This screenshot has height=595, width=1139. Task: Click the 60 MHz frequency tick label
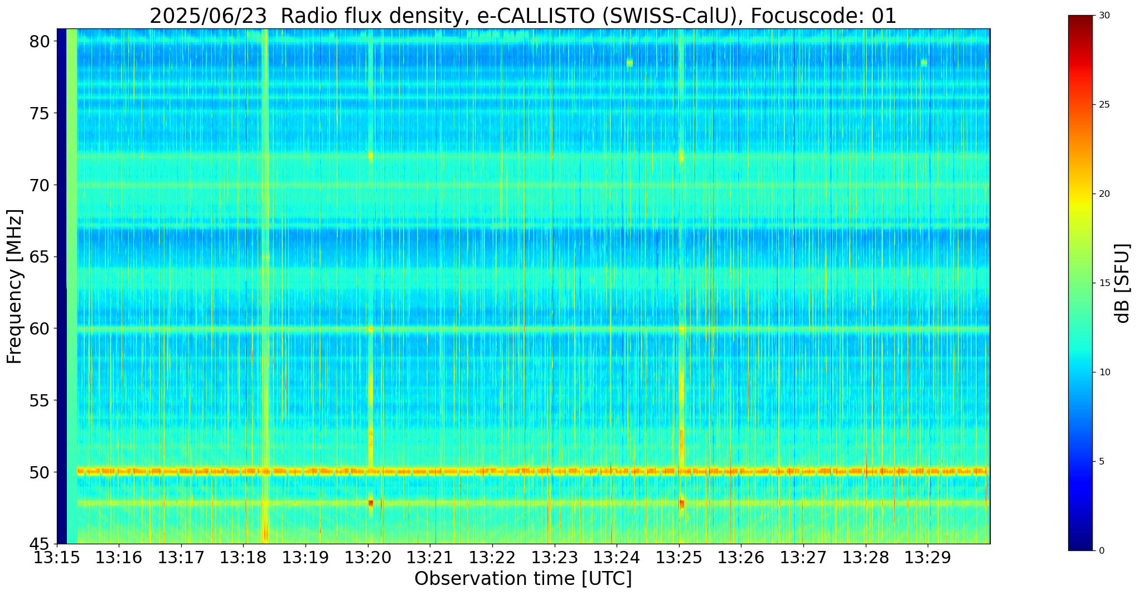click(40, 328)
